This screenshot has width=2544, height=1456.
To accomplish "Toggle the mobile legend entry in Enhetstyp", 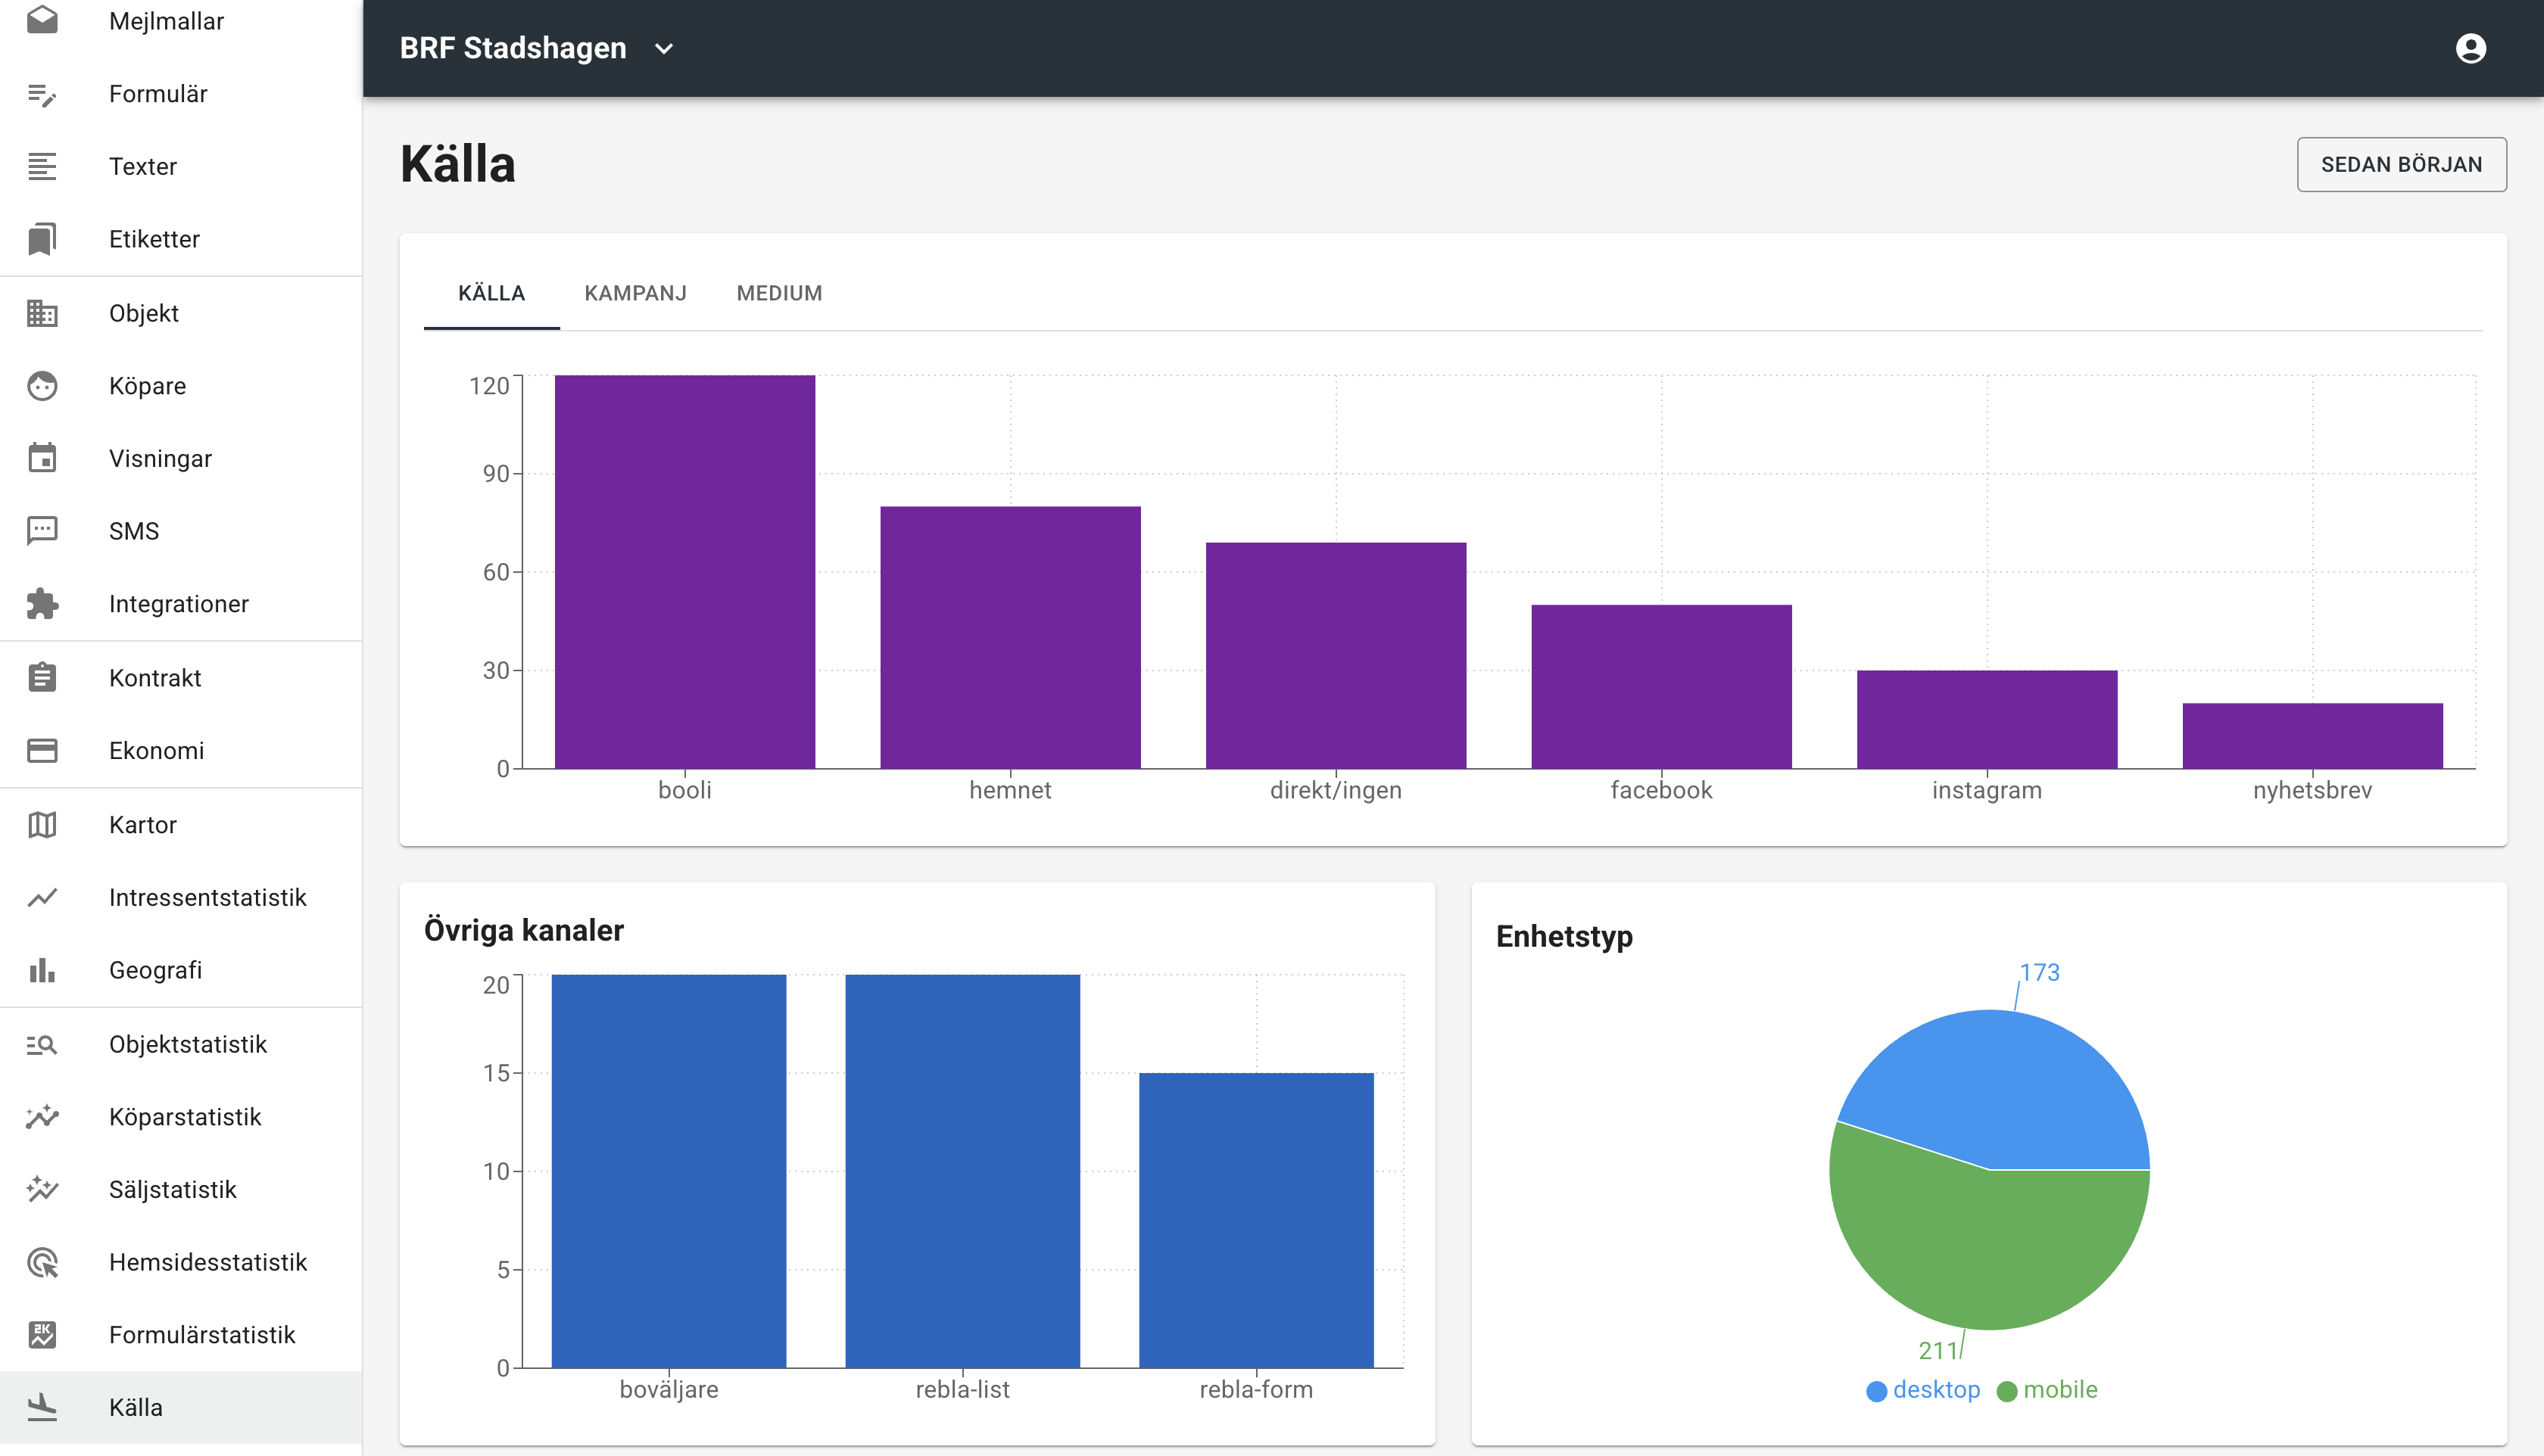I will click(x=2047, y=1390).
